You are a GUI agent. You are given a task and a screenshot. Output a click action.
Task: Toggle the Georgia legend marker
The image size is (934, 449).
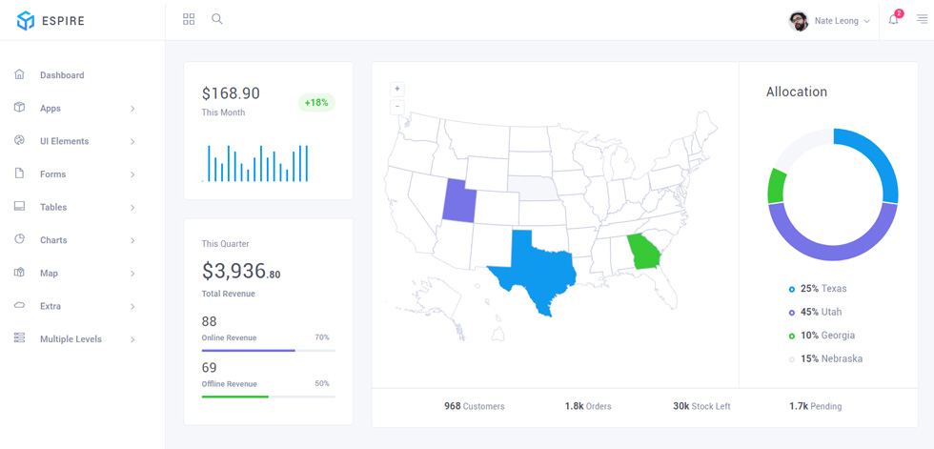[792, 336]
